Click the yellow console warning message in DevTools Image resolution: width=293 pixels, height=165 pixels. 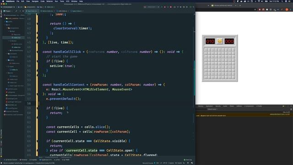point(244,115)
